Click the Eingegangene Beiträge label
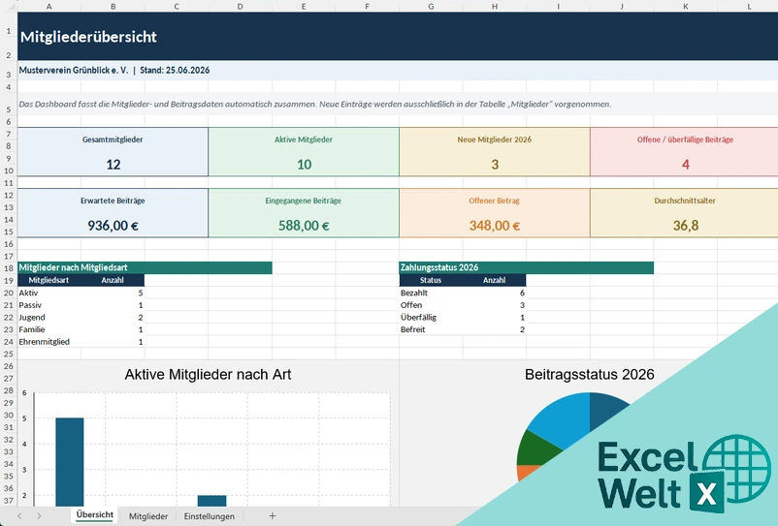This screenshot has width=778, height=526. click(304, 201)
